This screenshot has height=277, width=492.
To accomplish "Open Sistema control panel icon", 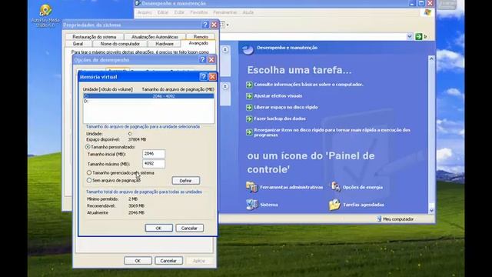I will point(251,205).
